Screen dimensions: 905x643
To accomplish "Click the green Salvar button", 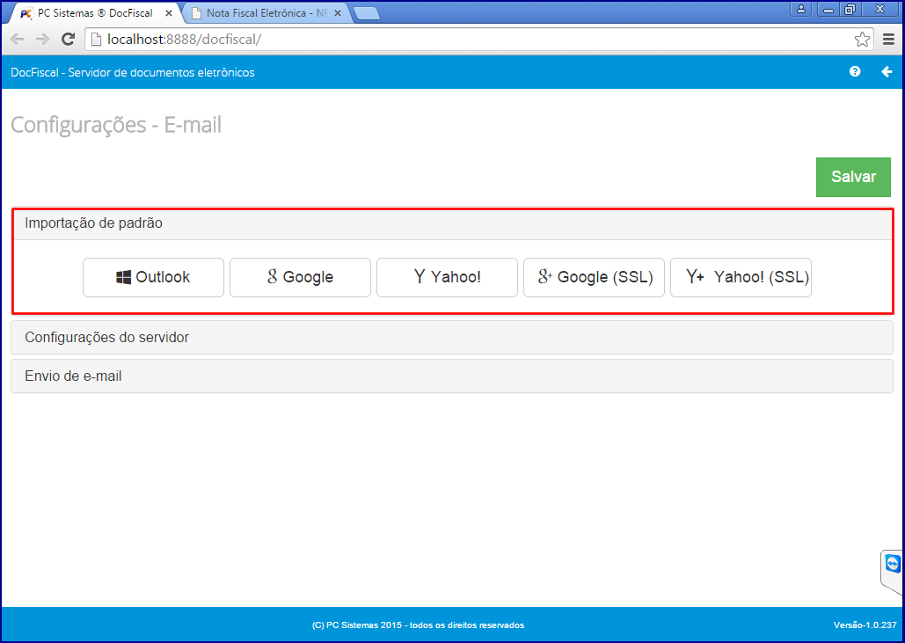I will click(853, 177).
